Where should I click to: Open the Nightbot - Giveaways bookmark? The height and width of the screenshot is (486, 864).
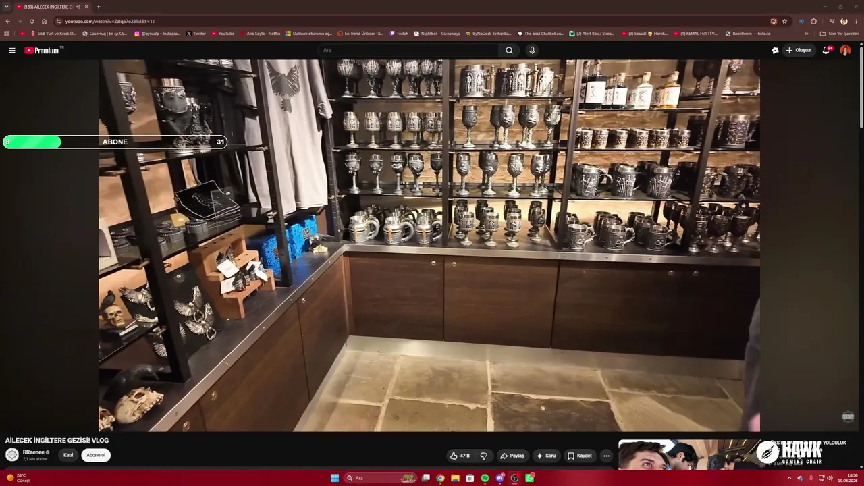coord(437,33)
